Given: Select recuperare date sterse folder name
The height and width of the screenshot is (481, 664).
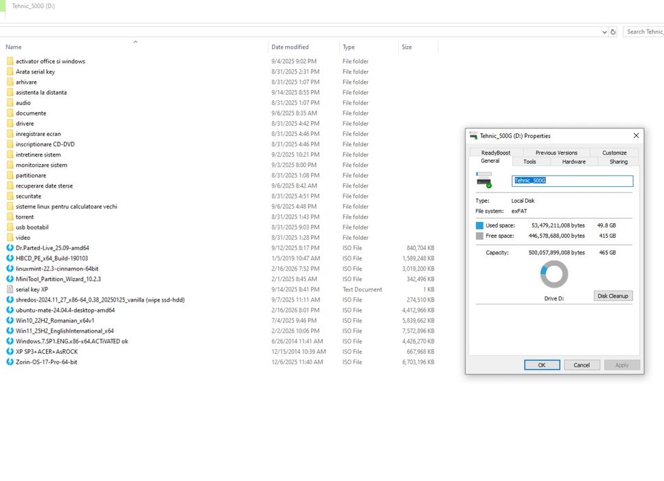Looking at the screenshot, I should coord(45,186).
